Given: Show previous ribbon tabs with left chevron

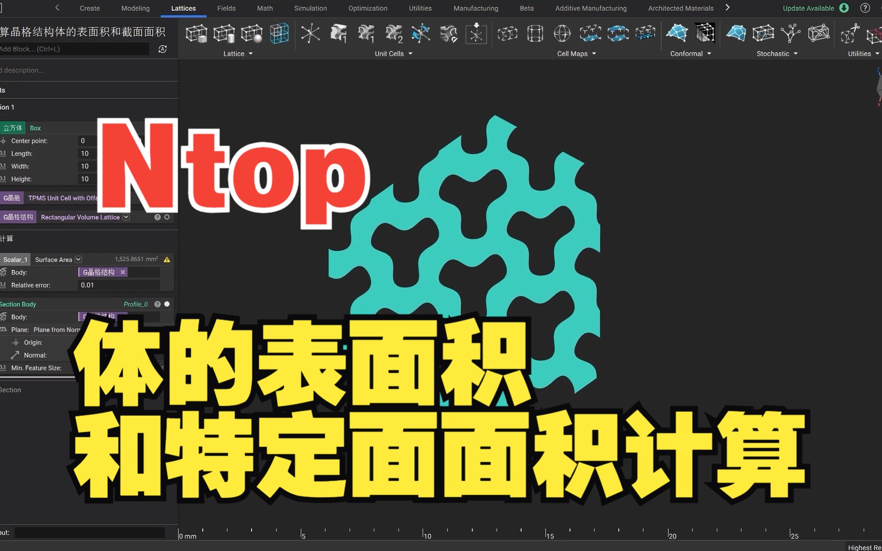Looking at the screenshot, I should [57, 8].
